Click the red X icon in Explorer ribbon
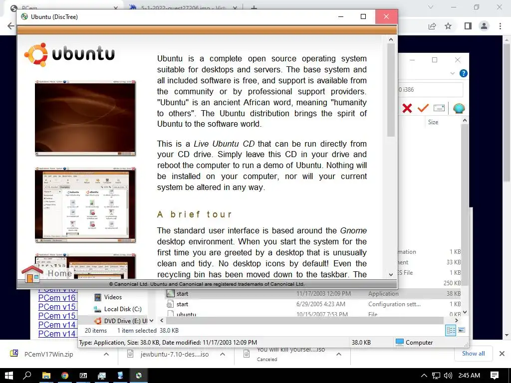The height and width of the screenshot is (383, 511). [x=407, y=108]
